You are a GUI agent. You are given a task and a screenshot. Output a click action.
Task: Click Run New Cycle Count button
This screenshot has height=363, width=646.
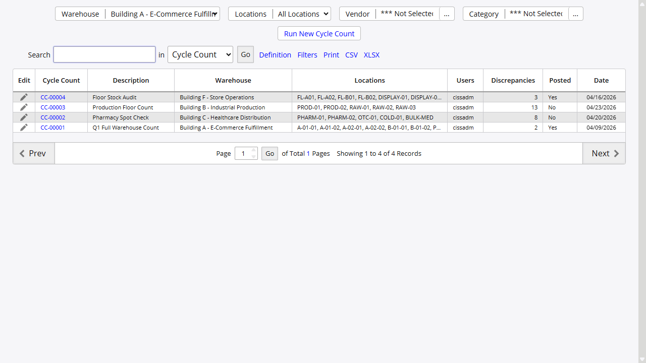tap(319, 34)
